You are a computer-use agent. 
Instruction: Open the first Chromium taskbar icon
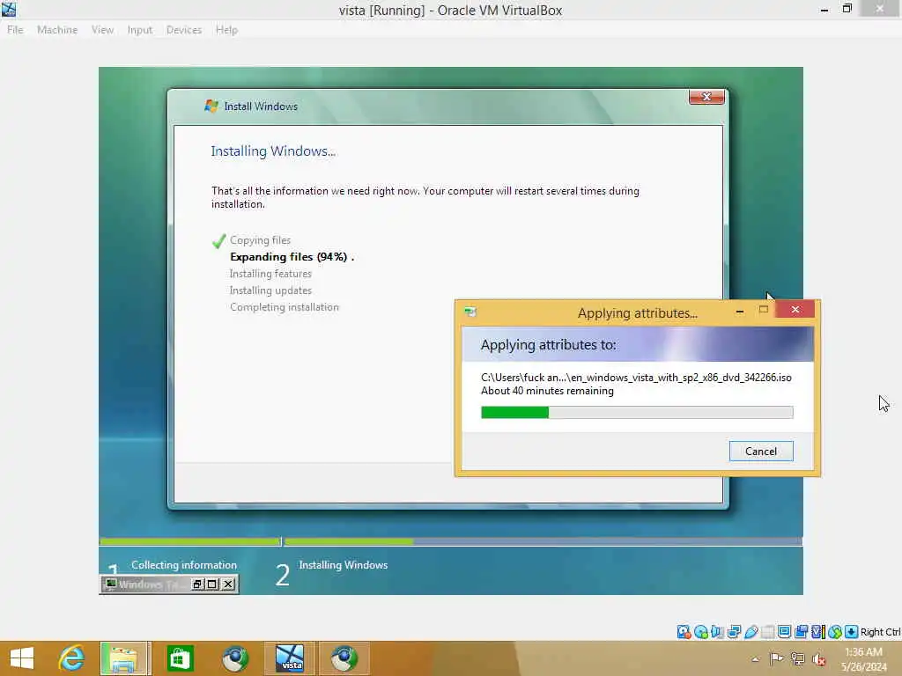click(x=234, y=658)
